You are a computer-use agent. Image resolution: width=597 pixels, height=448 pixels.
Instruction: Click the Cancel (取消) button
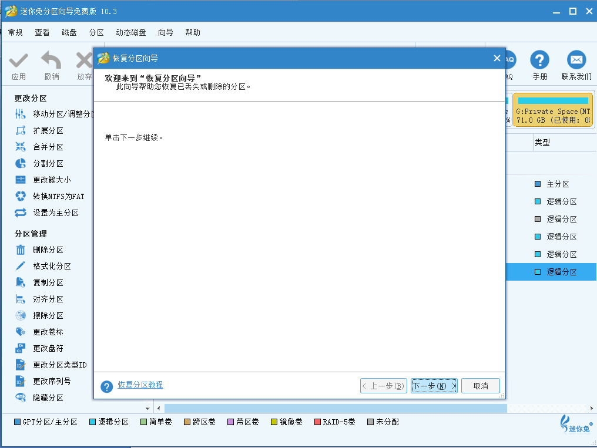481,386
